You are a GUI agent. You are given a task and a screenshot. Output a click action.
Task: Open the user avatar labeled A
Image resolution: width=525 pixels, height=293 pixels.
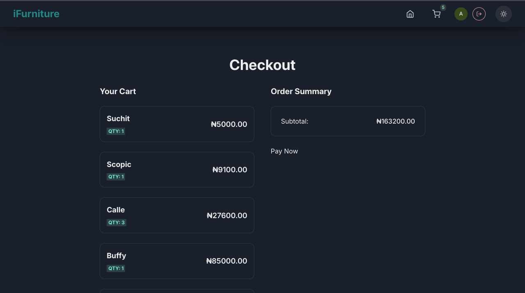pos(461,14)
